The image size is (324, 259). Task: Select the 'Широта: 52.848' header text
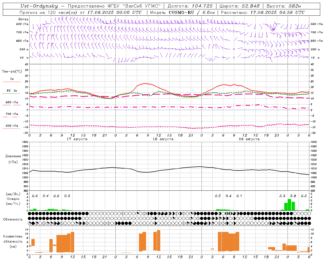239,6
